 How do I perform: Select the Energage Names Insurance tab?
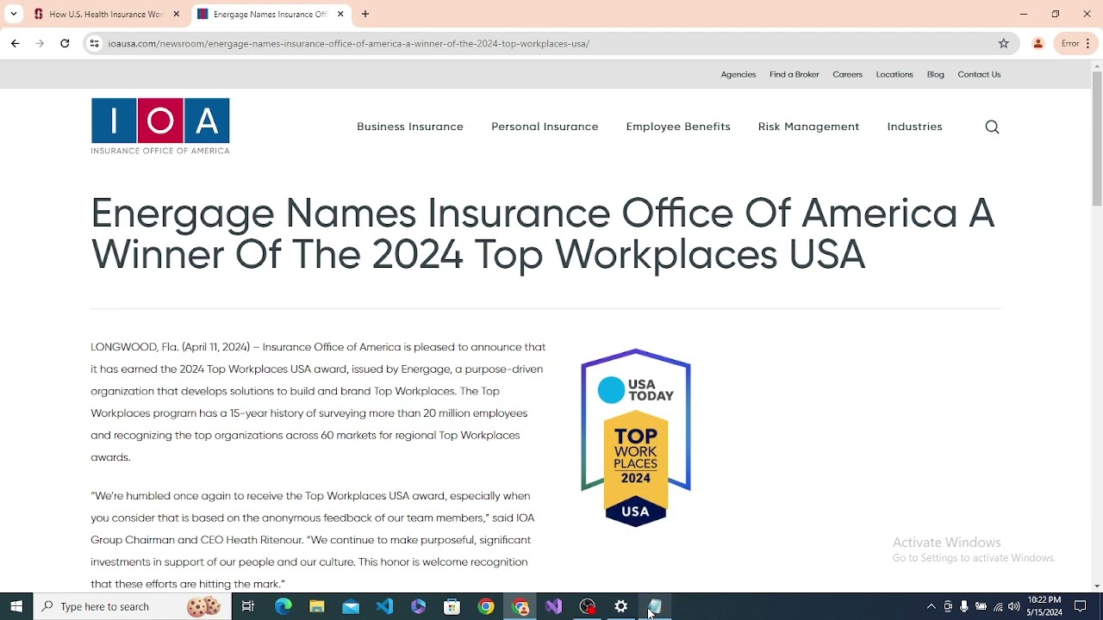click(270, 14)
